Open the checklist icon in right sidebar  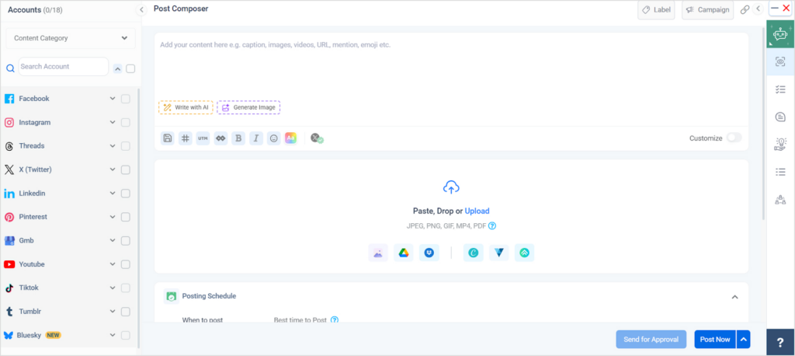click(780, 89)
